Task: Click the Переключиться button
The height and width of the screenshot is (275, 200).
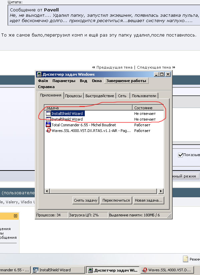Action: click(116, 200)
